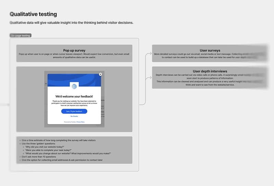Click the User surveys description text

tap(209, 56)
